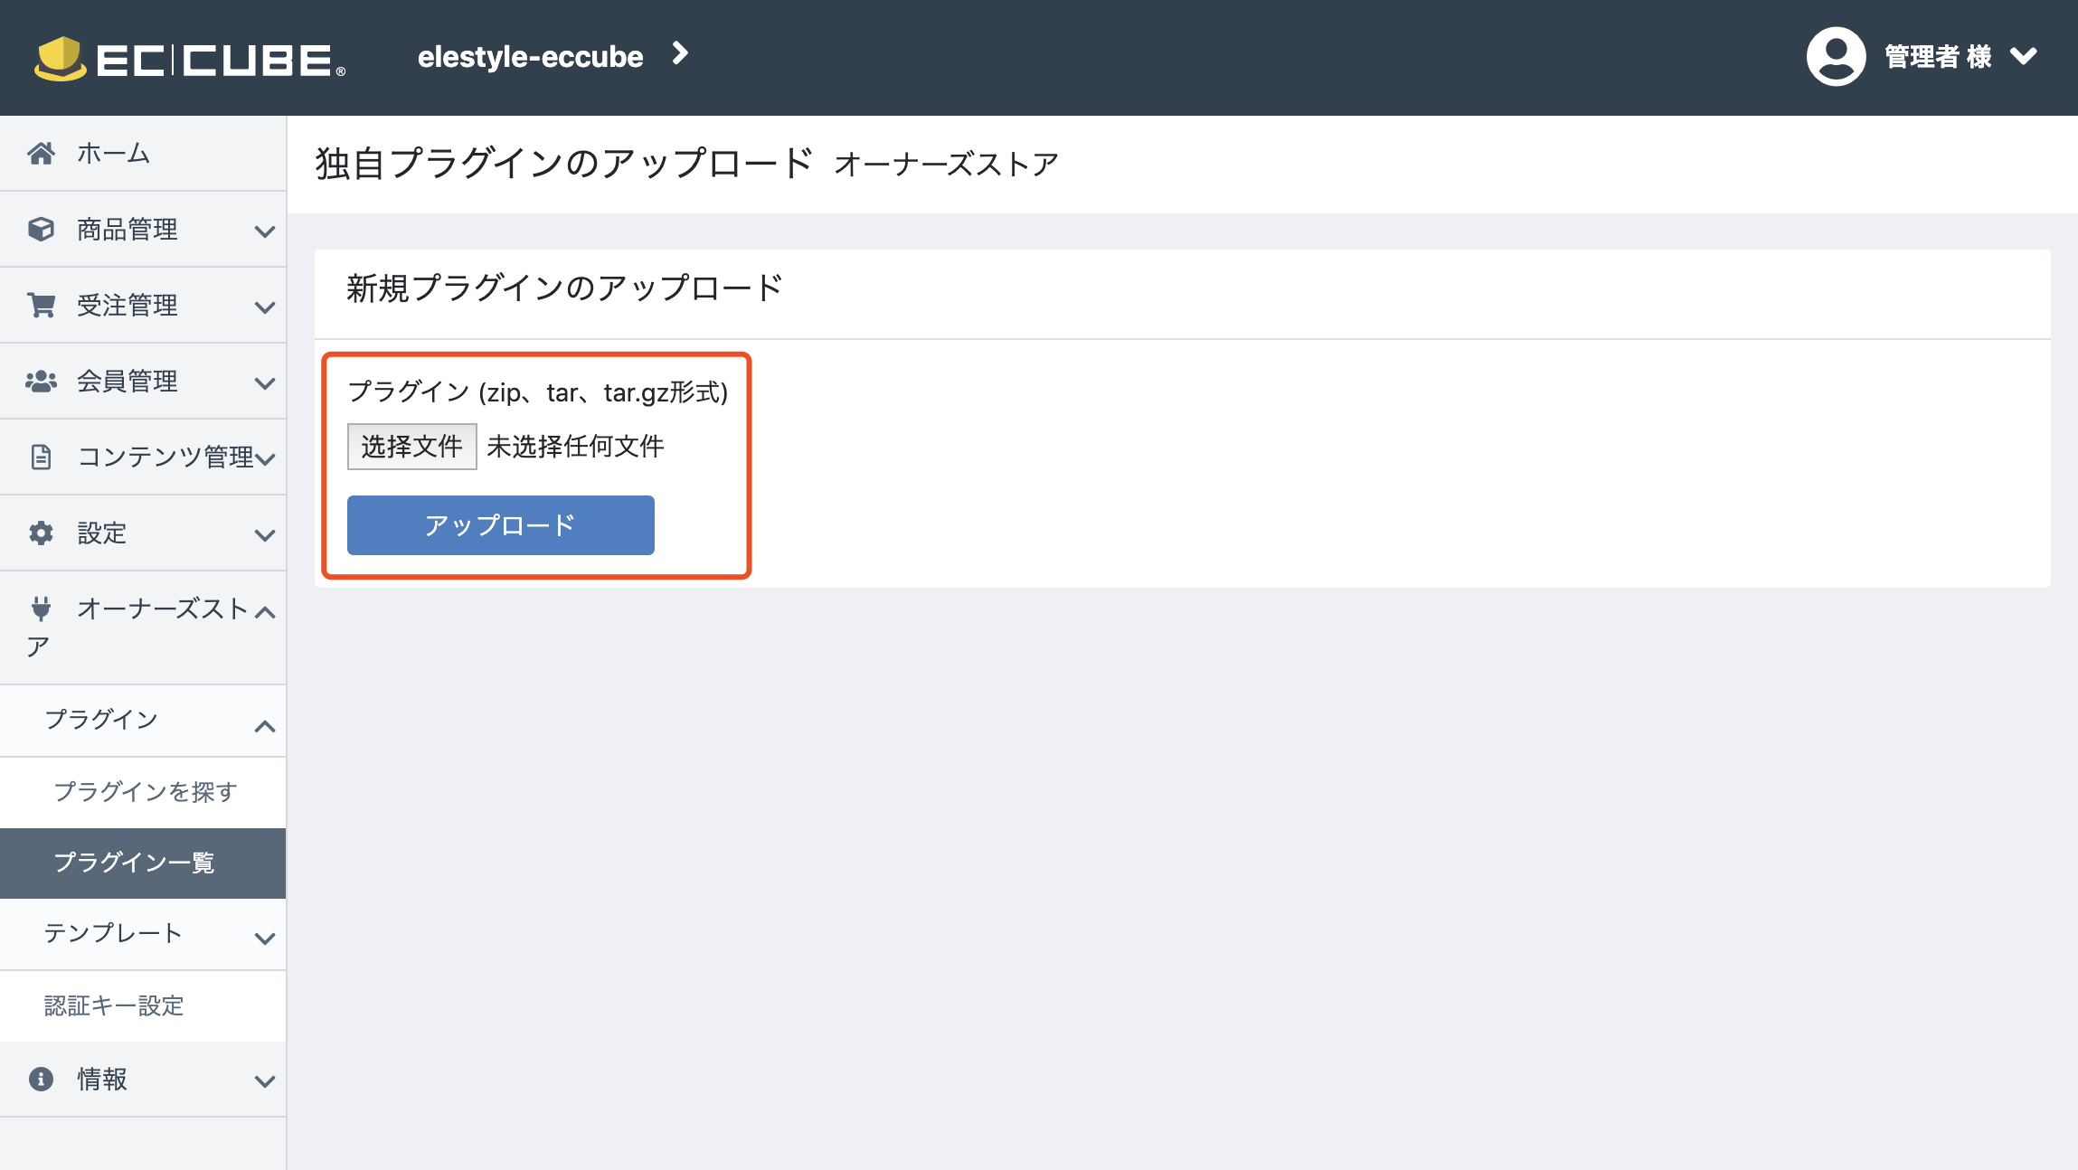This screenshot has height=1170, width=2078.
Task: Open プラグインを探す menu item
Action: 145,792
